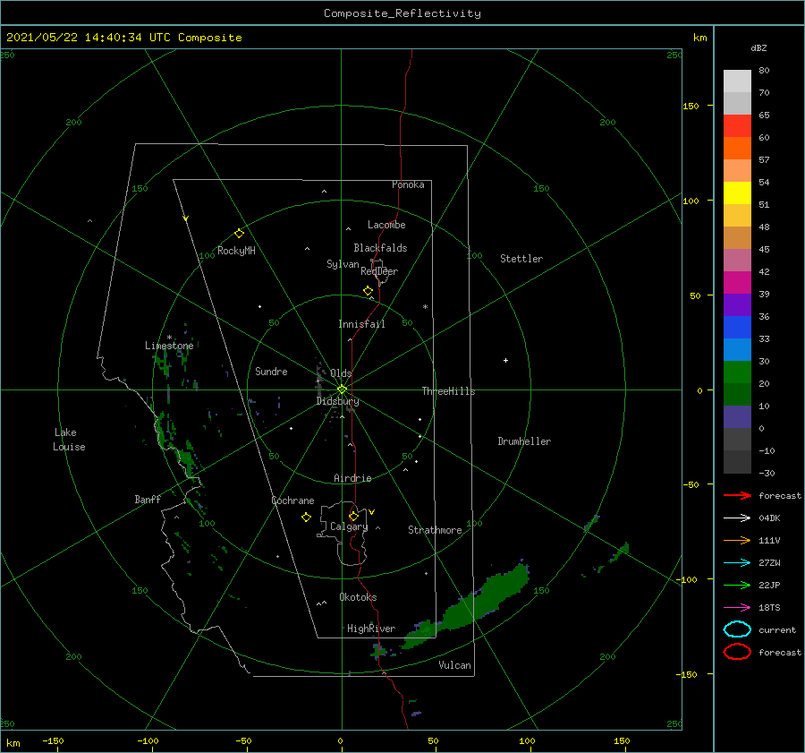Select the yellow diamond marker above Calgary label

pyautogui.click(x=353, y=516)
